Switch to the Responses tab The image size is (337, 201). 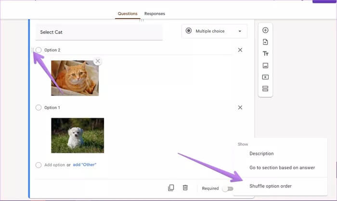(155, 14)
